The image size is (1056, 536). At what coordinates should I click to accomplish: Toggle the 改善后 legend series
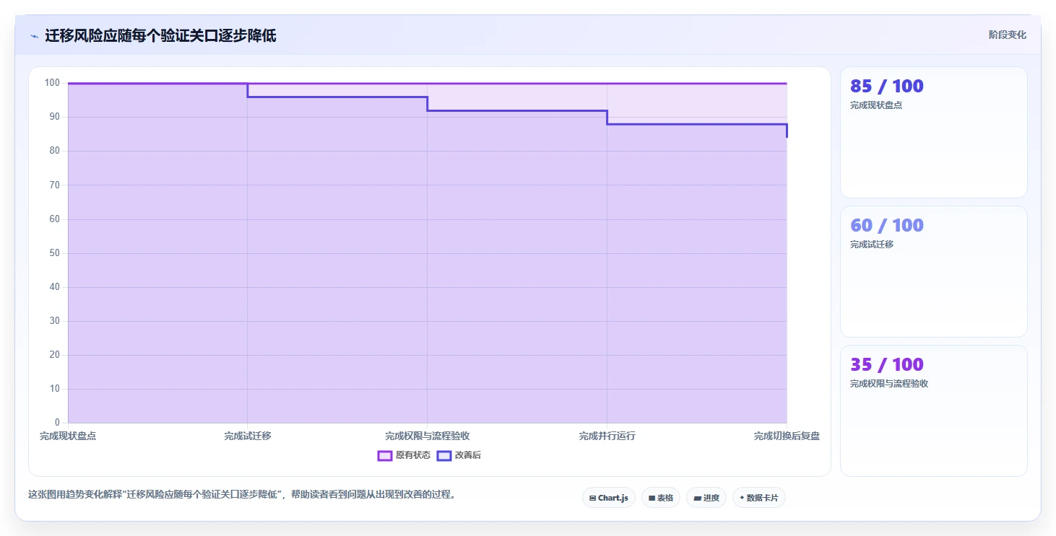(x=459, y=455)
